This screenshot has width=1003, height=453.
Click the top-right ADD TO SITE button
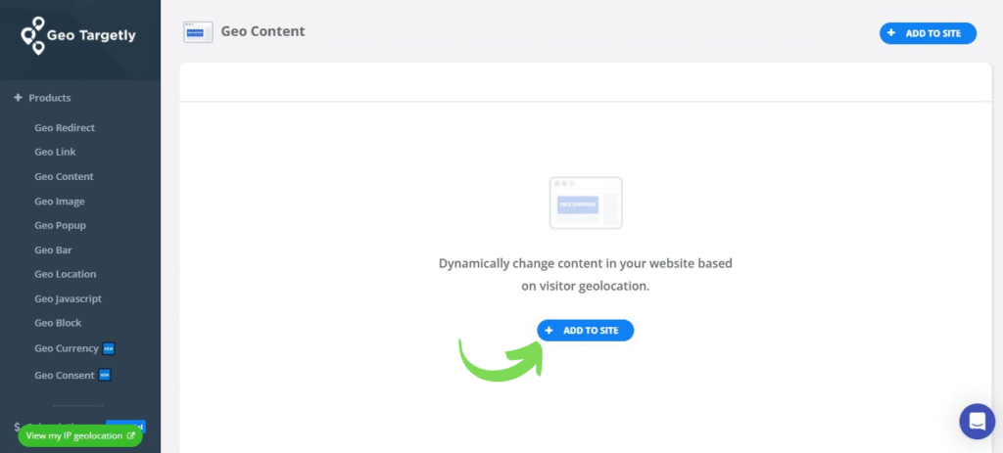click(x=928, y=33)
